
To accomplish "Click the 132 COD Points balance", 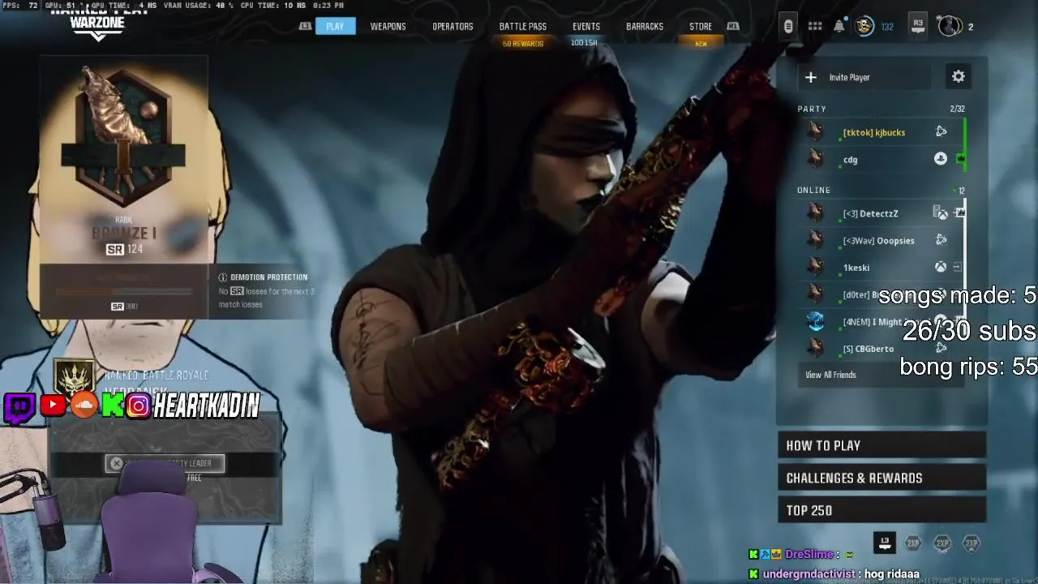I will point(887,27).
